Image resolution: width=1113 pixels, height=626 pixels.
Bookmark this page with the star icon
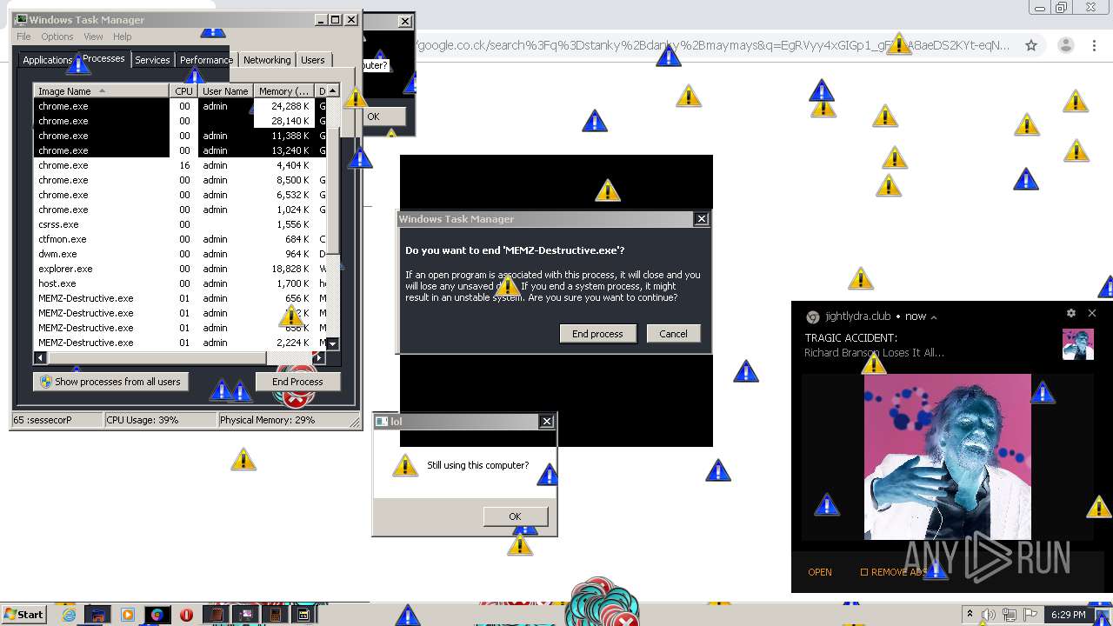[x=1031, y=45]
